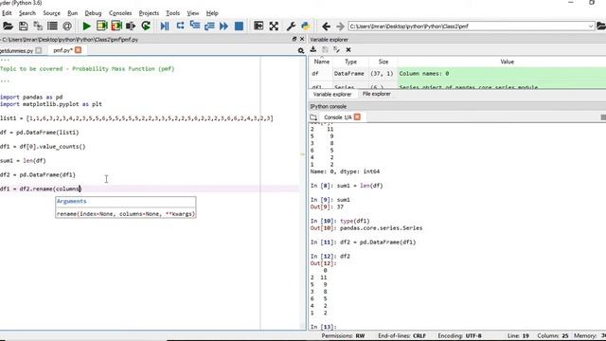The image size is (606, 341).
Task: Open the Run menu
Action: 72,13
